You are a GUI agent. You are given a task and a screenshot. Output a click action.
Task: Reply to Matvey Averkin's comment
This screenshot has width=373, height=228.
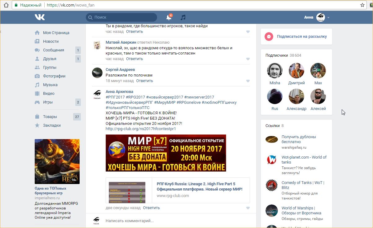(x=134, y=59)
